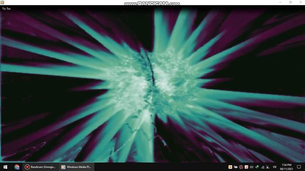Click the 'Tic Toc' title text
305x171 pixels.
(6, 9)
